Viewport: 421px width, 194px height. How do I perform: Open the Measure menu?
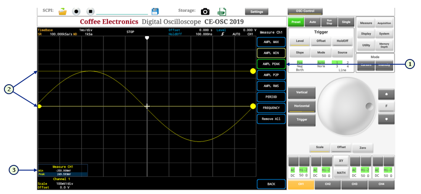pyautogui.click(x=366, y=23)
